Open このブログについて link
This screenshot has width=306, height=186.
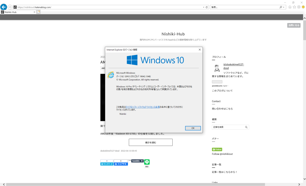[222, 91]
